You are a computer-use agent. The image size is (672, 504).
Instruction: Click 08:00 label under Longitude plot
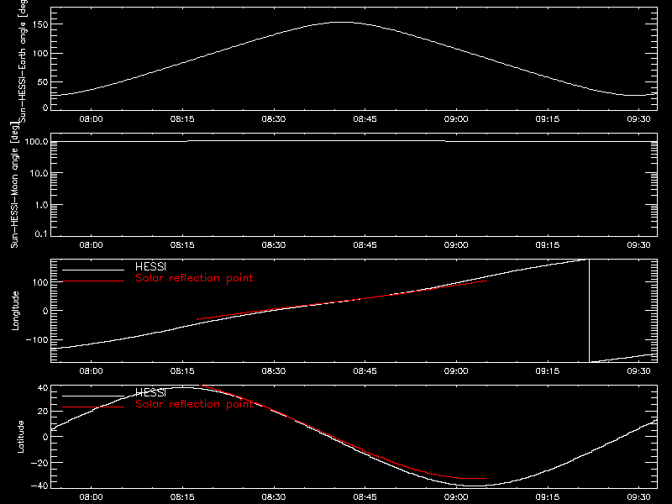coord(91,370)
